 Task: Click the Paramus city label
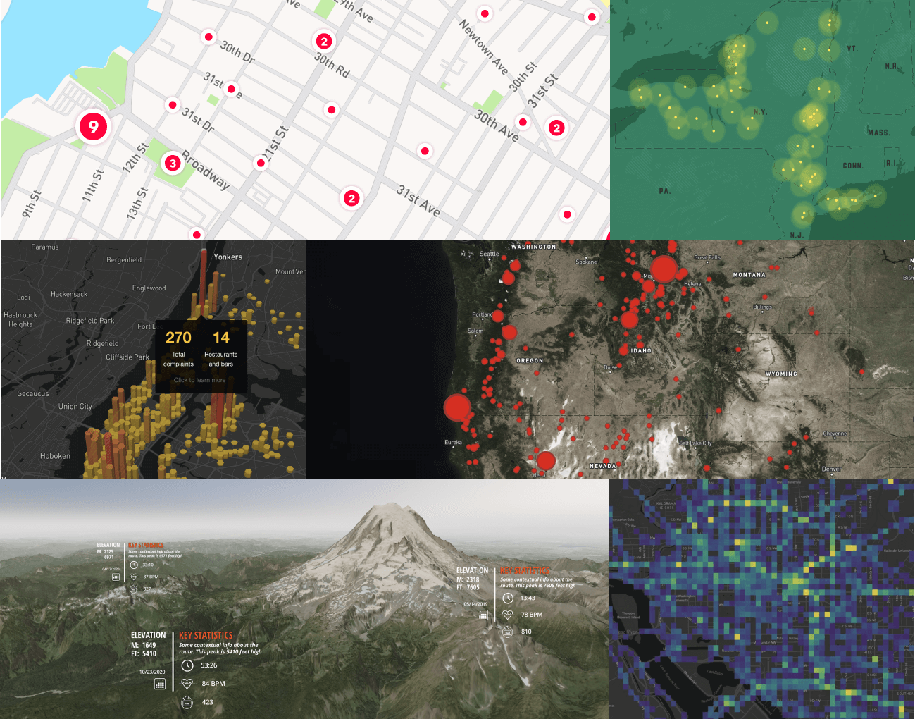45,247
